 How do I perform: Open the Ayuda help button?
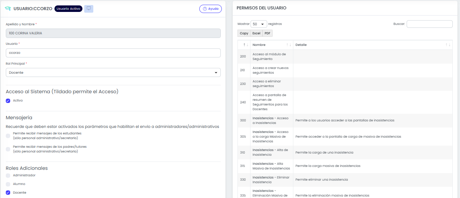pos(211,9)
